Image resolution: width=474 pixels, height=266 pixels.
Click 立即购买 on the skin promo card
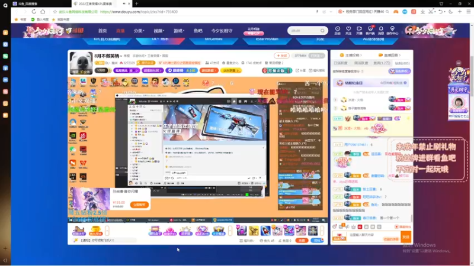click(139, 205)
